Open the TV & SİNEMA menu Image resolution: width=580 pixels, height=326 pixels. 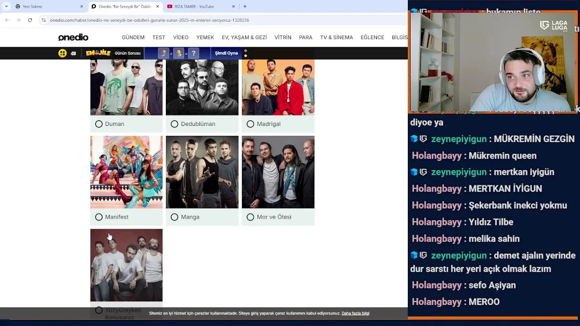tap(337, 38)
